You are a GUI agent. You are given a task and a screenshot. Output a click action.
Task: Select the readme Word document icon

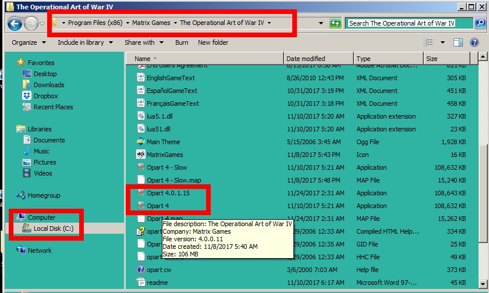[x=141, y=282]
